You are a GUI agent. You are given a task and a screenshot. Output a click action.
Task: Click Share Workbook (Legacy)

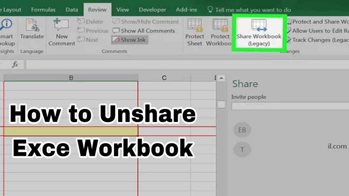click(x=259, y=33)
